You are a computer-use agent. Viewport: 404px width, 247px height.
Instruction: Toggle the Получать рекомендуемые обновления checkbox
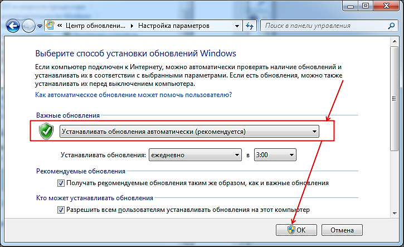61,183
